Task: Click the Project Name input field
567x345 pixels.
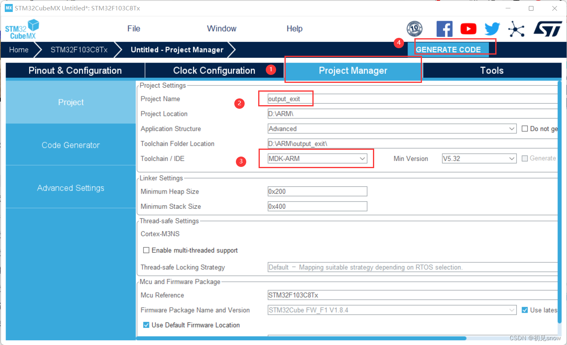Action: tap(412, 99)
